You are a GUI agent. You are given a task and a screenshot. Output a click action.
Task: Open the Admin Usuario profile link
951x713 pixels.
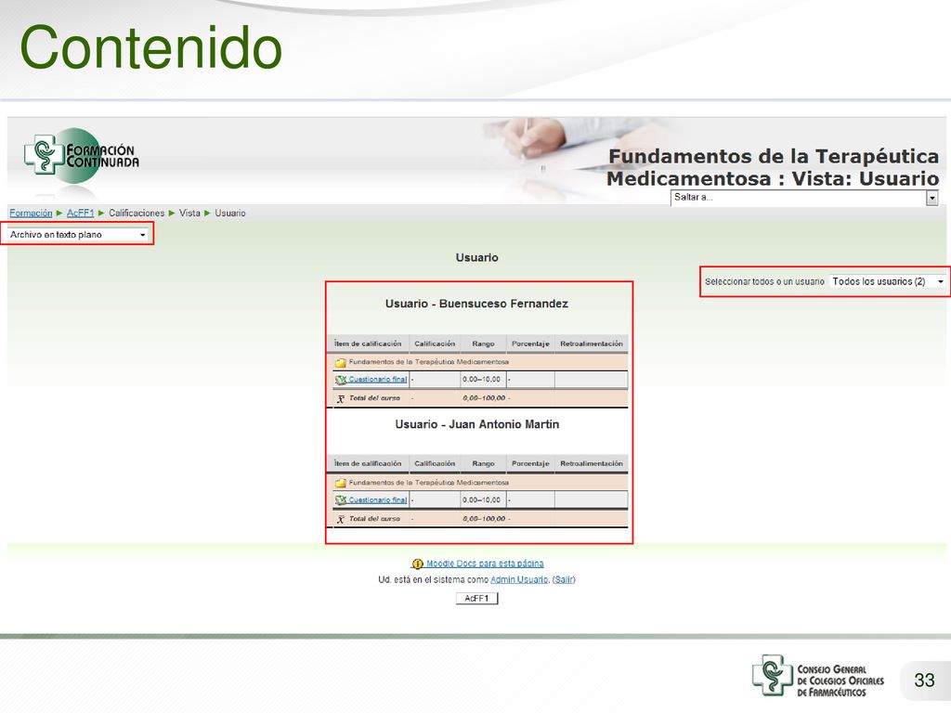pyautogui.click(x=519, y=580)
